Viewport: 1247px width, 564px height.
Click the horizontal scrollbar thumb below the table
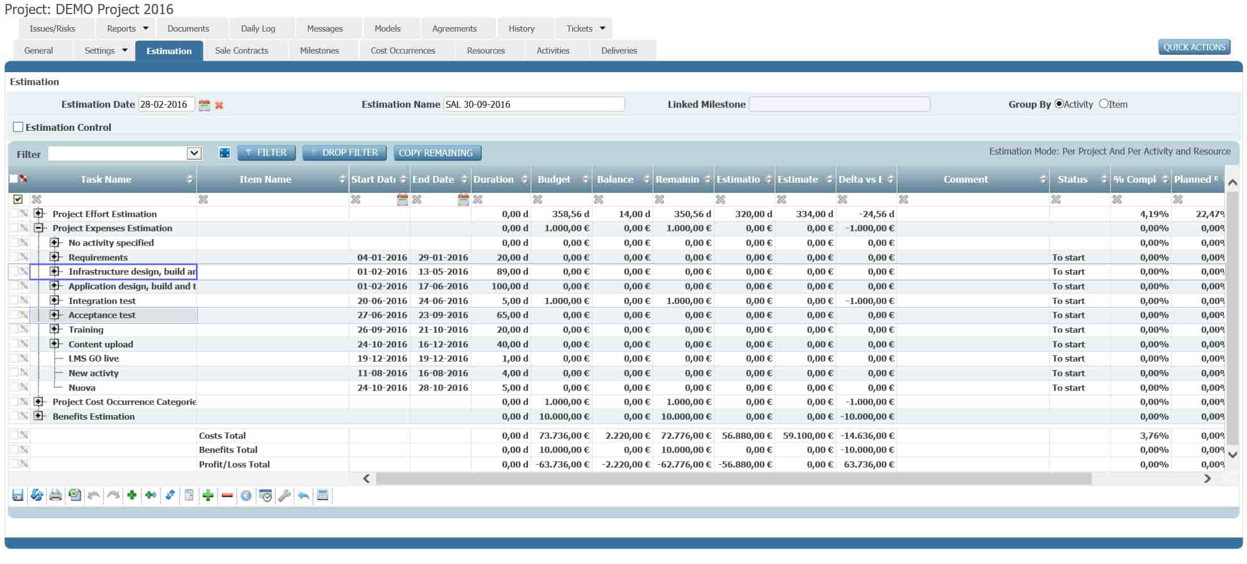(734, 478)
